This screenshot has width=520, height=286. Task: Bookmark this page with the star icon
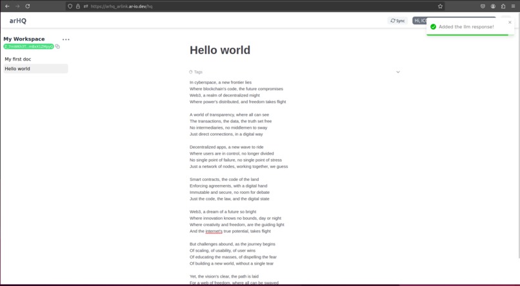[x=440, y=6]
